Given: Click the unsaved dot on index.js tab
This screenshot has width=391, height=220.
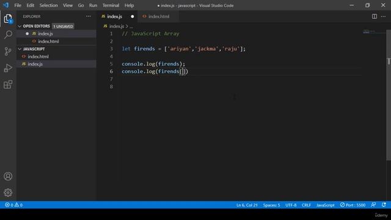Looking at the screenshot, I should pyautogui.click(x=133, y=16).
